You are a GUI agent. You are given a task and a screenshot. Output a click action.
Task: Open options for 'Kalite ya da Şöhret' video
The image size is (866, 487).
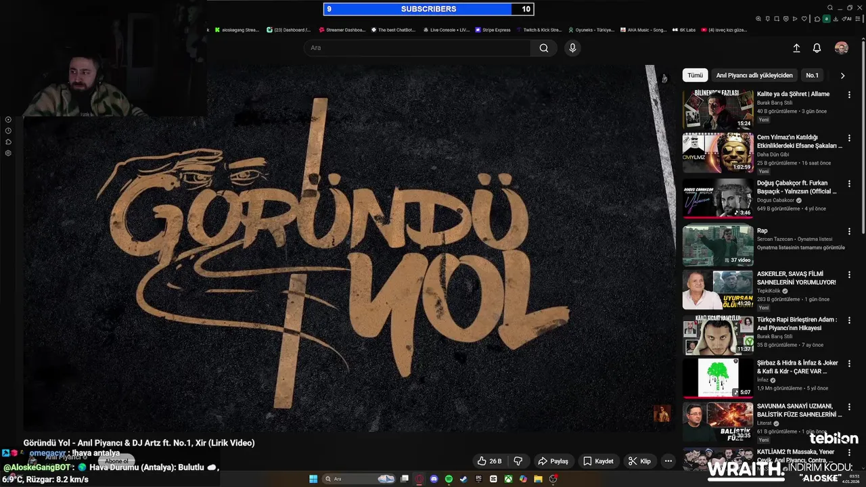pos(849,95)
